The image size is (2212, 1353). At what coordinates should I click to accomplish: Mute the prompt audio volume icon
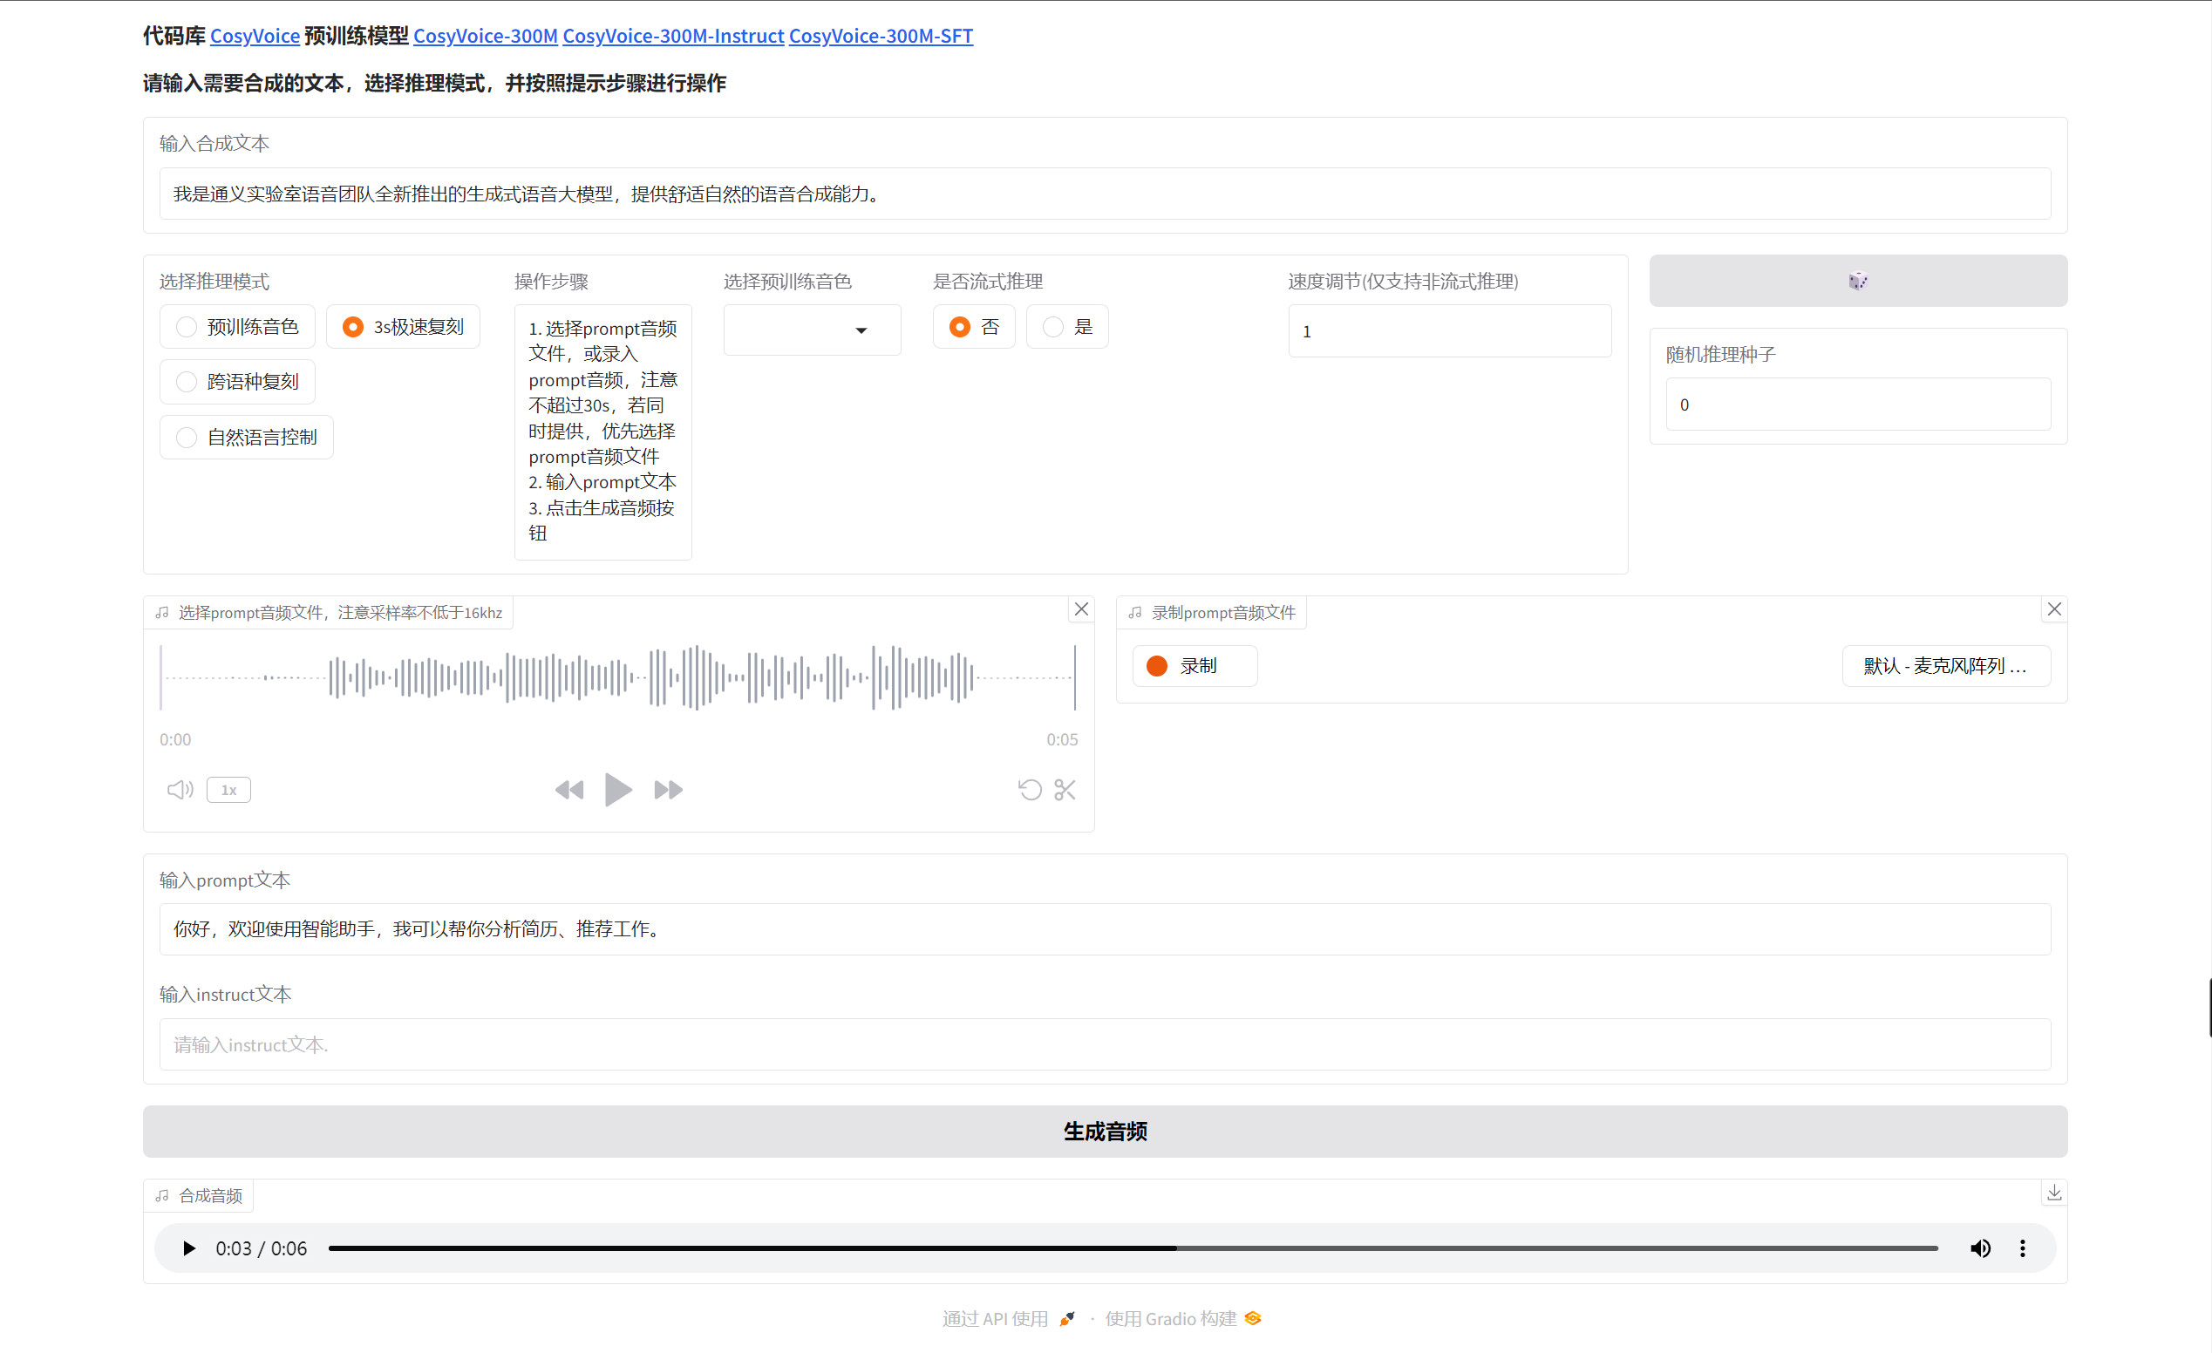[180, 790]
